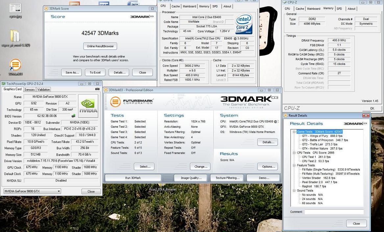Click the Intel Core 2 Duo logo in CPU-Z
The width and height of the screenshot is (384, 232).
[x=244, y=24]
